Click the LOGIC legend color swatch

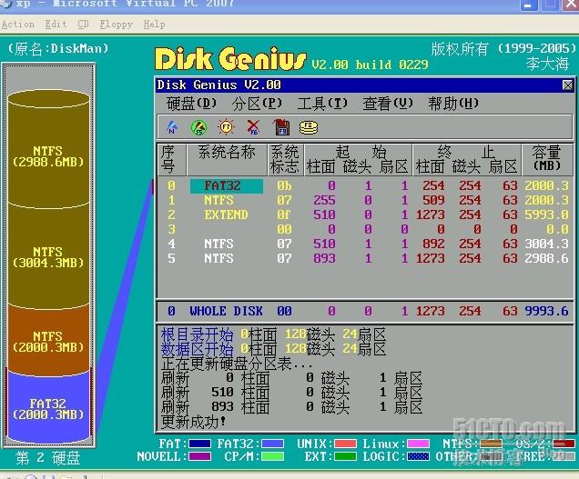coord(418,456)
